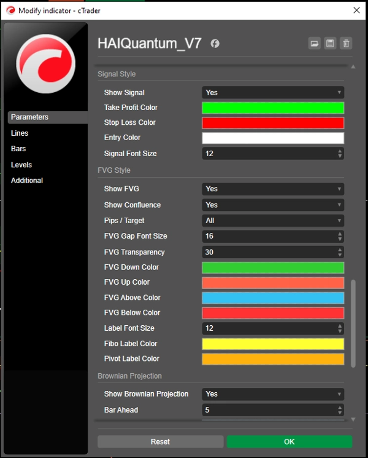Click the FVG Transparency label
368x458 pixels.
click(x=134, y=252)
